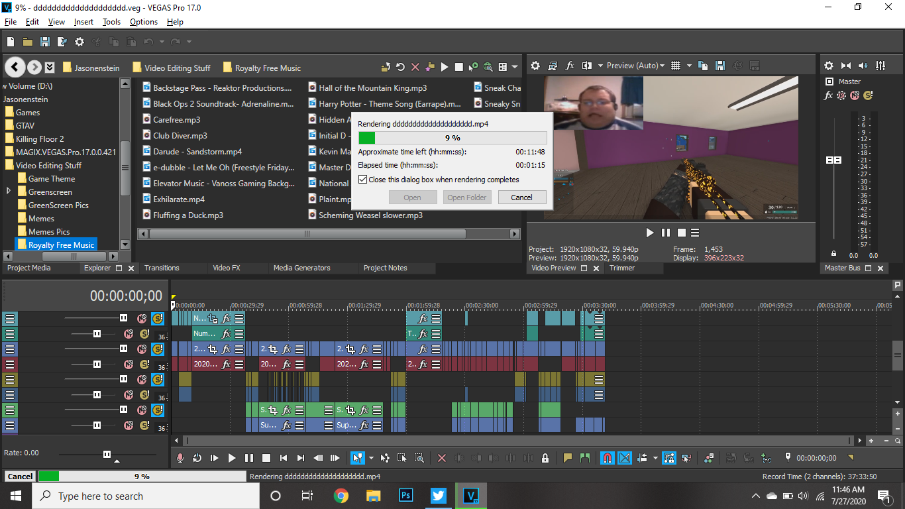Click Stop Preview icon in Explorer toolbar

click(x=458, y=67)
